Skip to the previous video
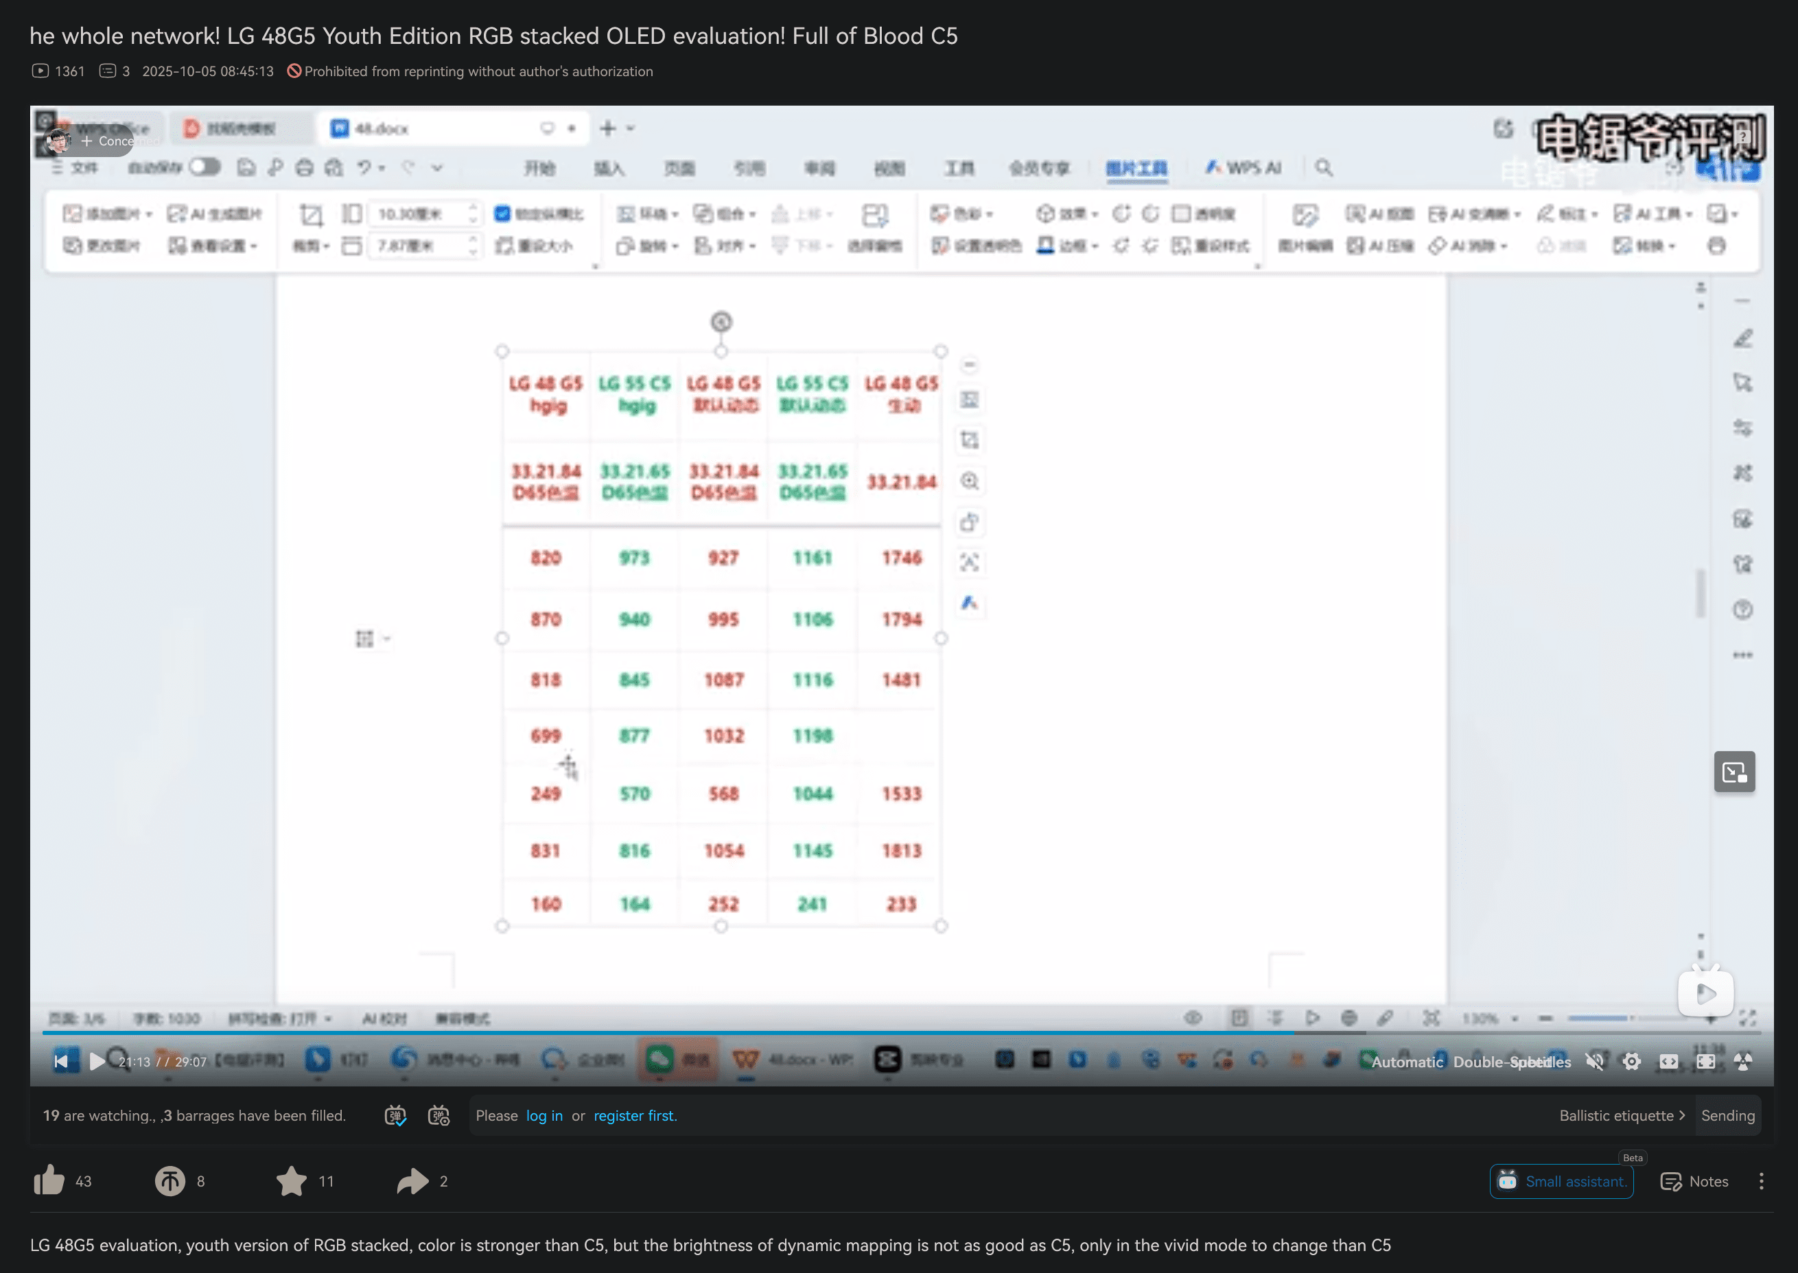Screen dimensions: 1798x1273 [x=61, y=1061]
